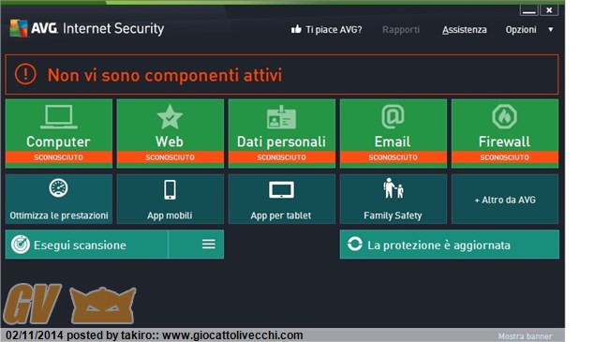609x342 pixels.
Task: Click the Family Safety parent-and-child icon
Action: 394,188
